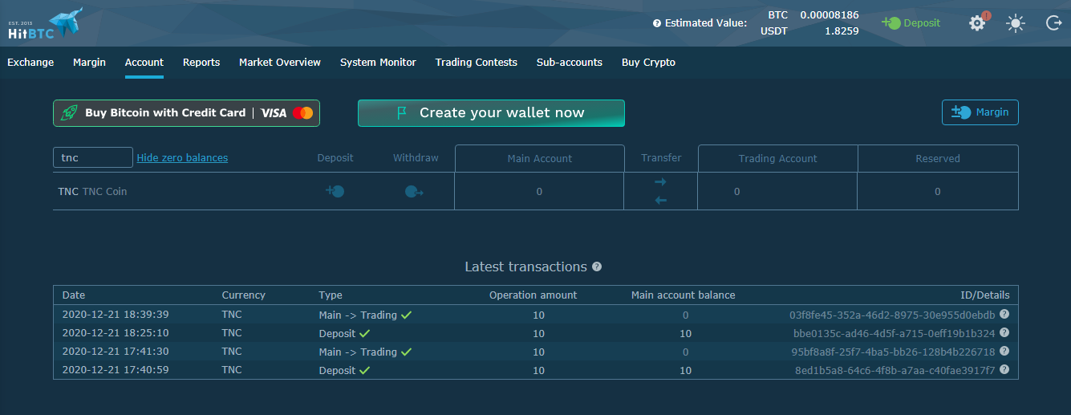
Task: Open details icon for transaction 03f8fe45
Action: pos(1004,315)
